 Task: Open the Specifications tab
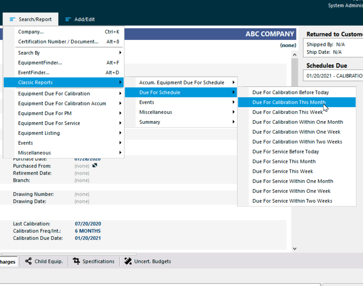94,261
